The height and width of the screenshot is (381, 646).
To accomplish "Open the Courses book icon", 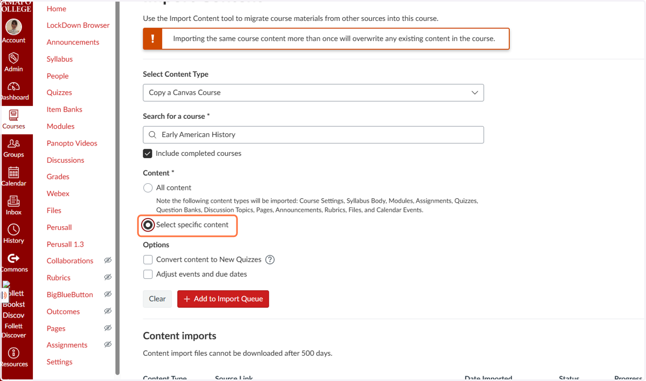I will (x=13, y=115).
